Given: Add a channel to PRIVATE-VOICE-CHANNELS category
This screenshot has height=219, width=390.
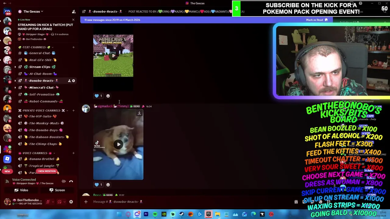Looking at the screenshot, I should pos(73,110).
